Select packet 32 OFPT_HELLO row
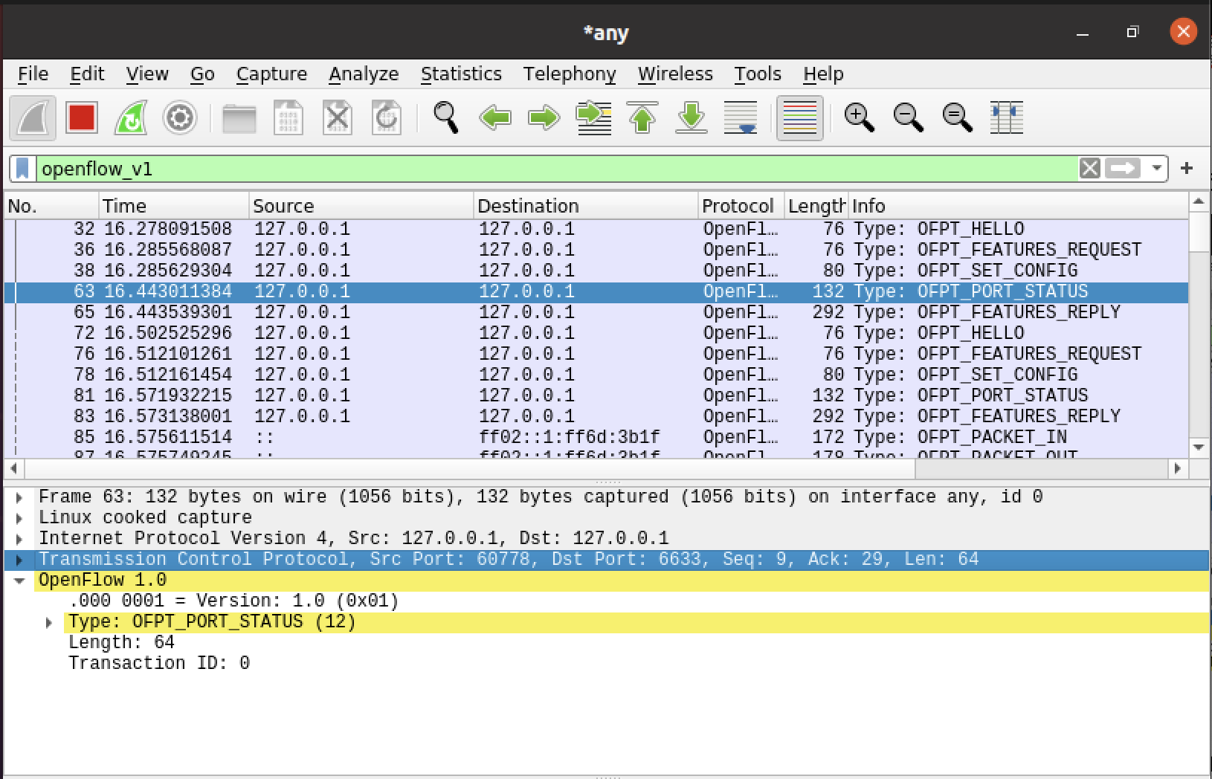 [x=596, y=229]
